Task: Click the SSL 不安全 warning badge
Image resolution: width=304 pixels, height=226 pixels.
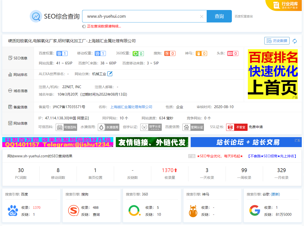Action: (237, 127)
